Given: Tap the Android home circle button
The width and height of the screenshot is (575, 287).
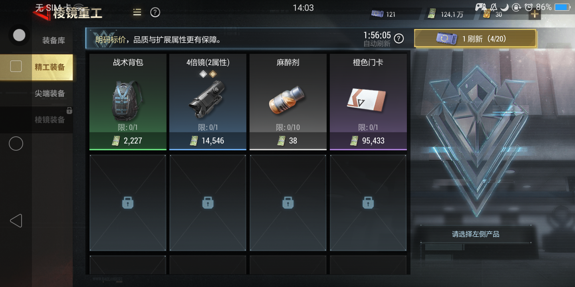Looking at the screenshot, I should click(x=16, y=143).
